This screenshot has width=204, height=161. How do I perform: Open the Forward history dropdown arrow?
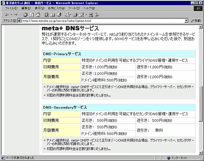(20, 15)
